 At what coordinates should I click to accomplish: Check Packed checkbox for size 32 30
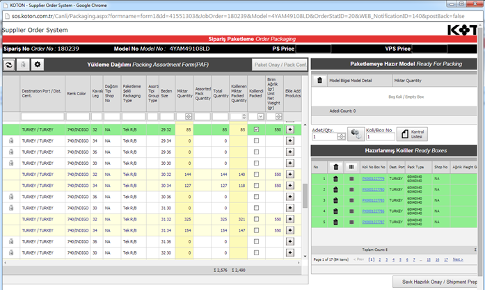256,253
